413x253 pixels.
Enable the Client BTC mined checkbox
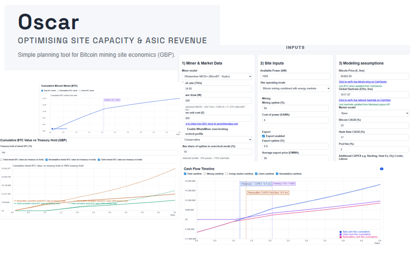[80, 91]
